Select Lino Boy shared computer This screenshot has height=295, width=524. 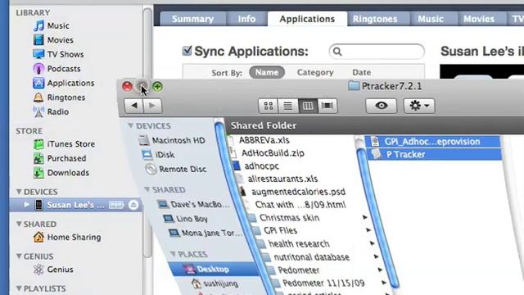[x=185, y=219]
